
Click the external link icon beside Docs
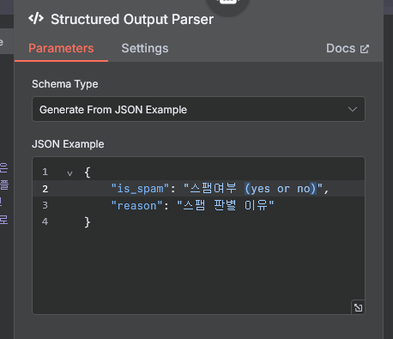(365, 49)
